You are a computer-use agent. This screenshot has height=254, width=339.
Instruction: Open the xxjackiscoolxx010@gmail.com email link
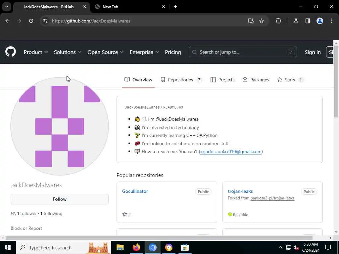(231, 151)
